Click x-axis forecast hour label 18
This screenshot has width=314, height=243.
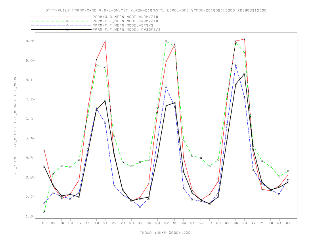[96, 223]
